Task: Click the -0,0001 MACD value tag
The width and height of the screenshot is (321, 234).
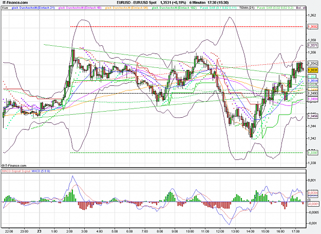Action: click(313, 204)
